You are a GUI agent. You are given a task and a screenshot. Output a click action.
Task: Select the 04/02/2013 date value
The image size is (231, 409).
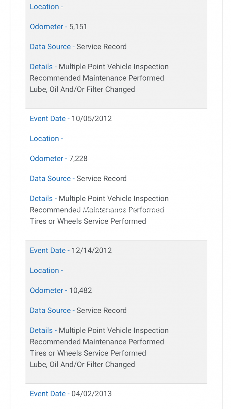point(92,394)
